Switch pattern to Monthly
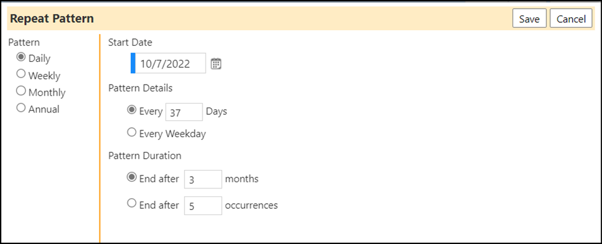This screenshot has width=602, height=244. click(x=21, y=91)
